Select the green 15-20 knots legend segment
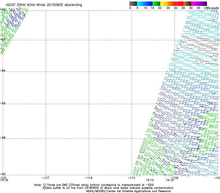 point(156,4)
